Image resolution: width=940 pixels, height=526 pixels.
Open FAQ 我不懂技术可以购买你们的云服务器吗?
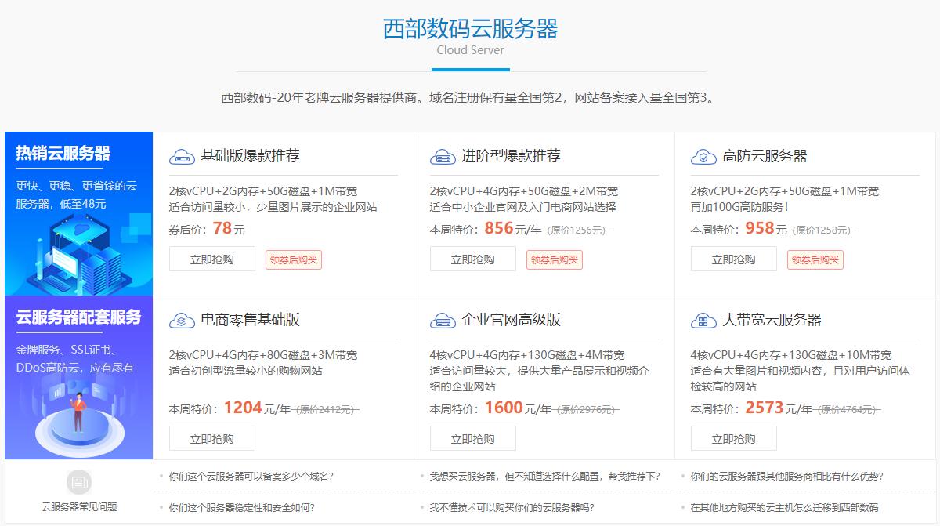[512, 507]
